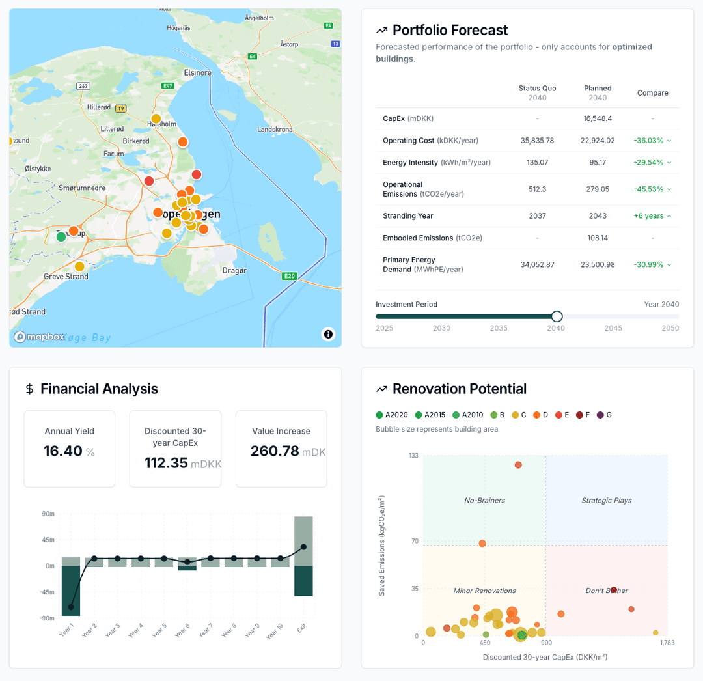Select the red marker north of Copenhagen
703x681 pixels.
pos(196,174)
